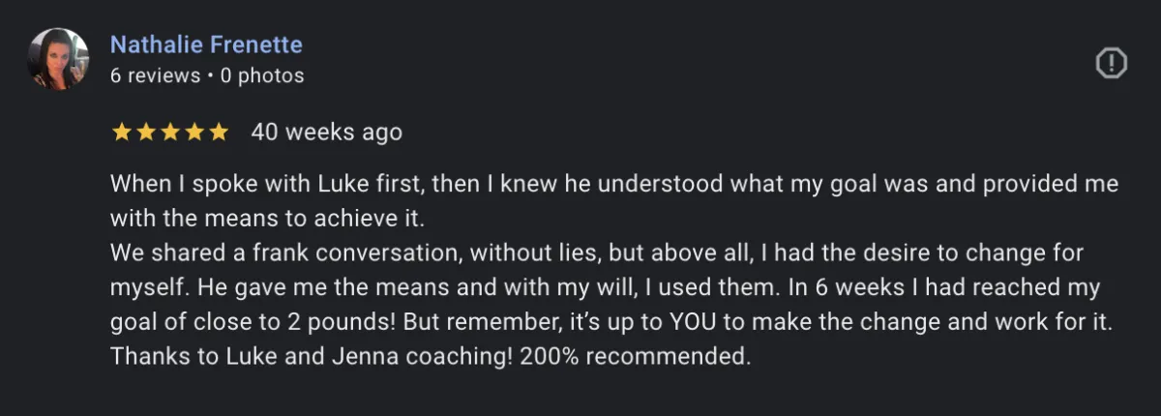Open Nathalie Frenette's profile photo
1161x416 pixels.
60,59
